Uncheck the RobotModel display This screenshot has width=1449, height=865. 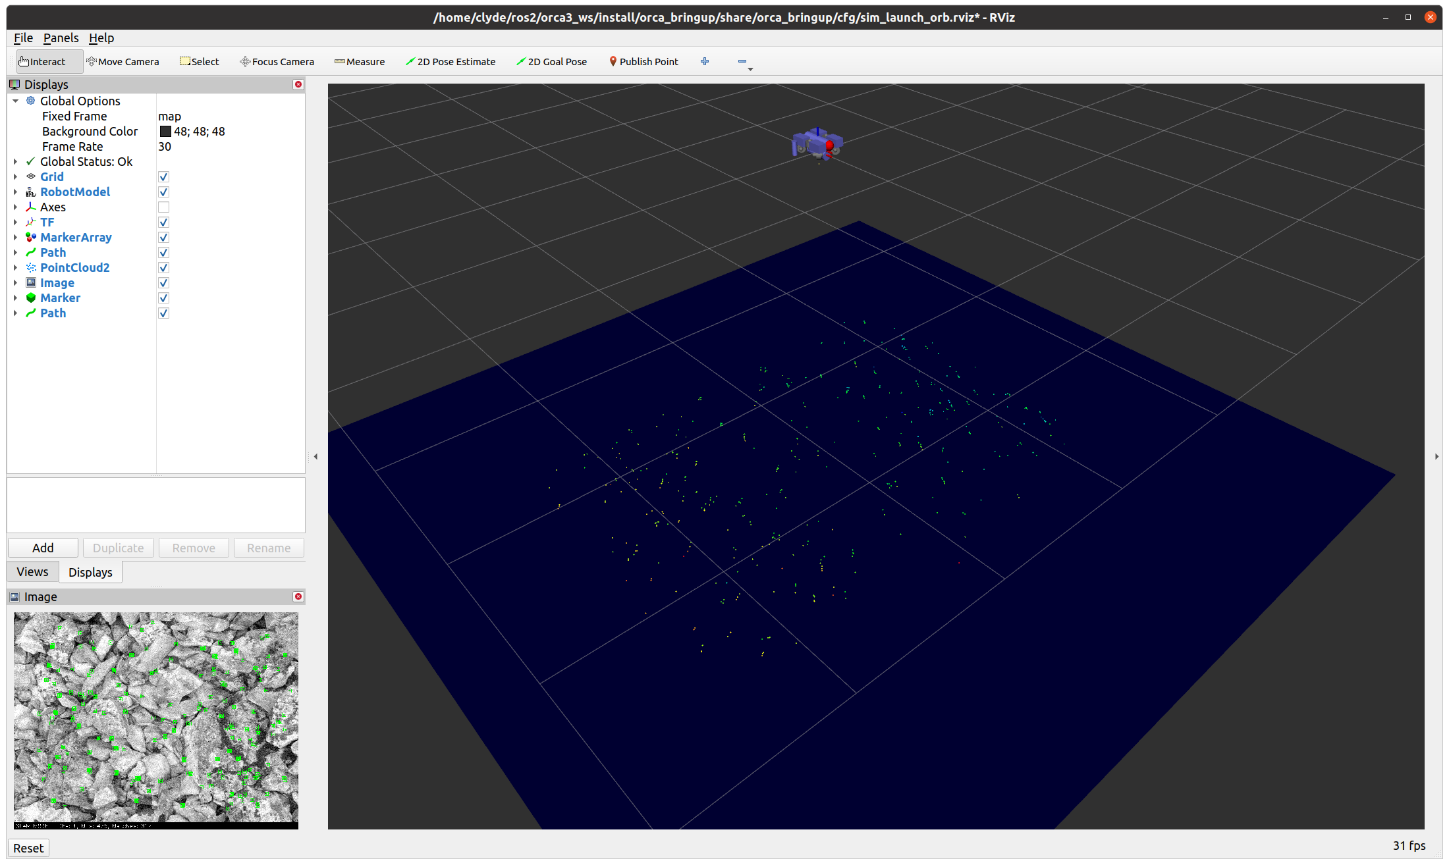pos(164,192)
